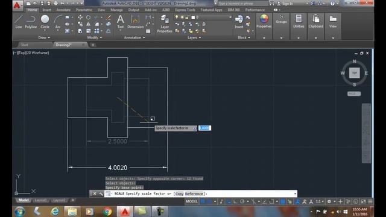Image resolution: width=386 pixels, height=217 pixels.
Task: Toggle MODEL space button in status bar
Action: (192, 201)
